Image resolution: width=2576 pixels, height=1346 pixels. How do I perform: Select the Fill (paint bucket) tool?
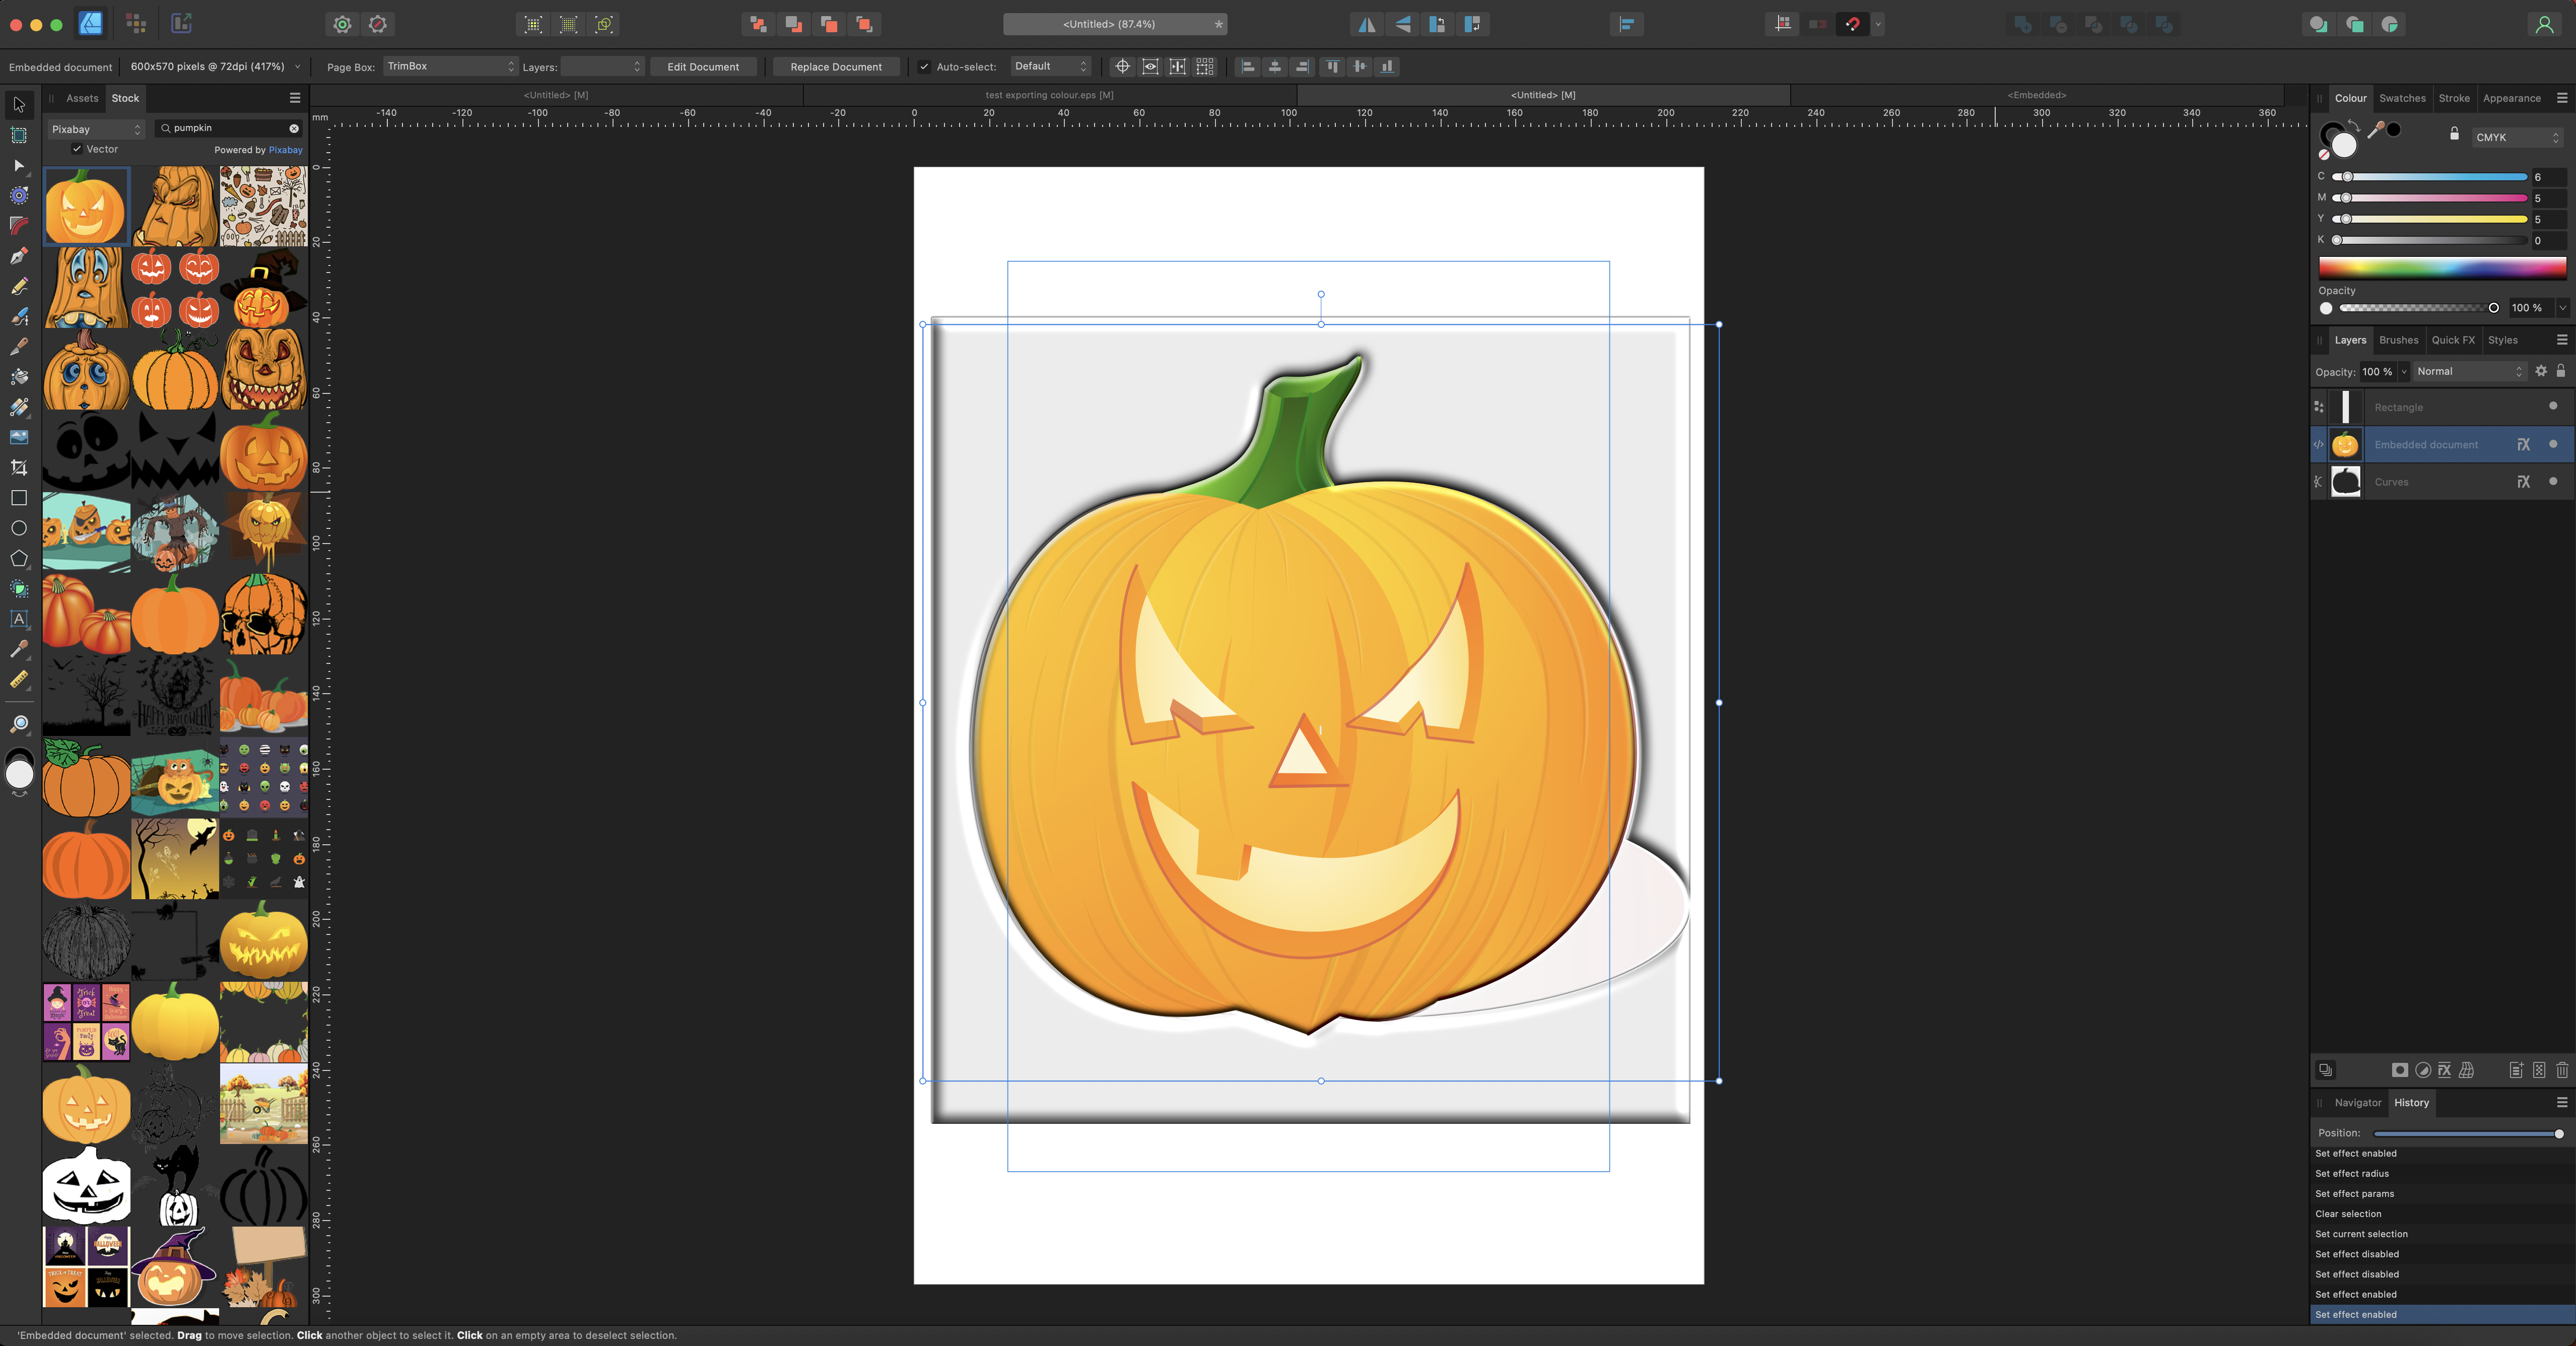pos(18,377)
